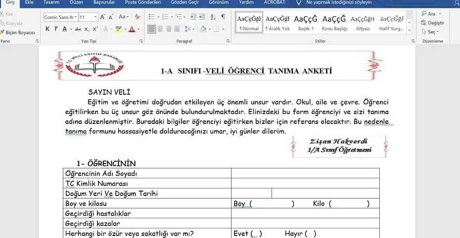
Task: Open the Tasarım ribbon tab
Action: pyautogui.click(x=51, y=2)
